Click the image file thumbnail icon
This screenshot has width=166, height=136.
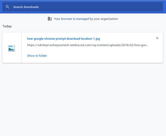(x=11, y=48)
